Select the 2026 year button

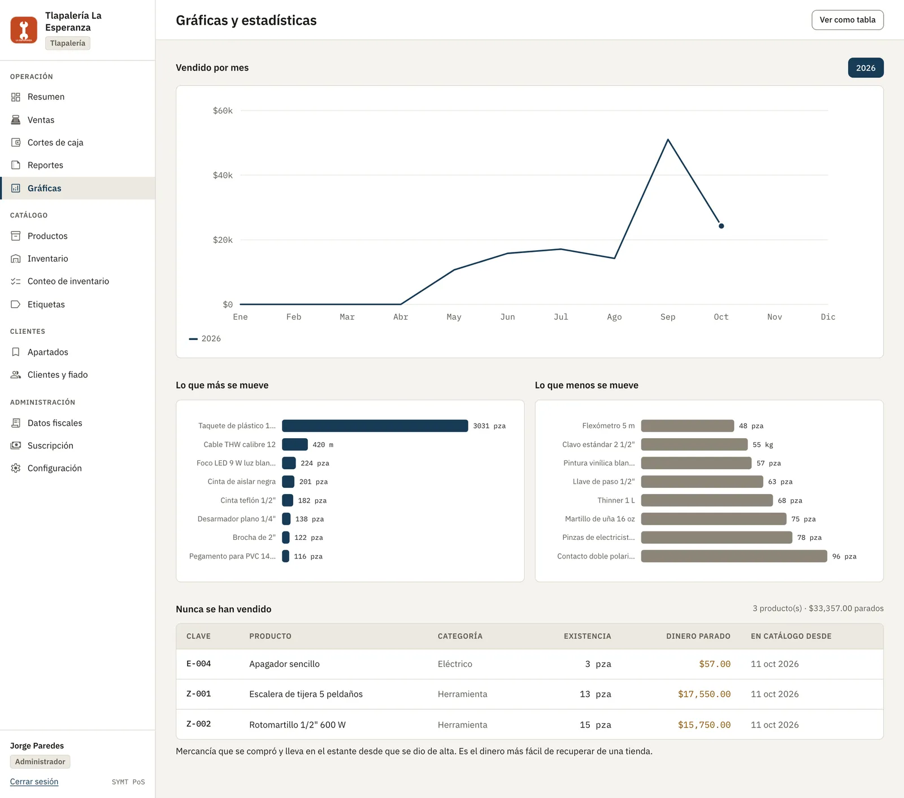(x=866, y=68)
